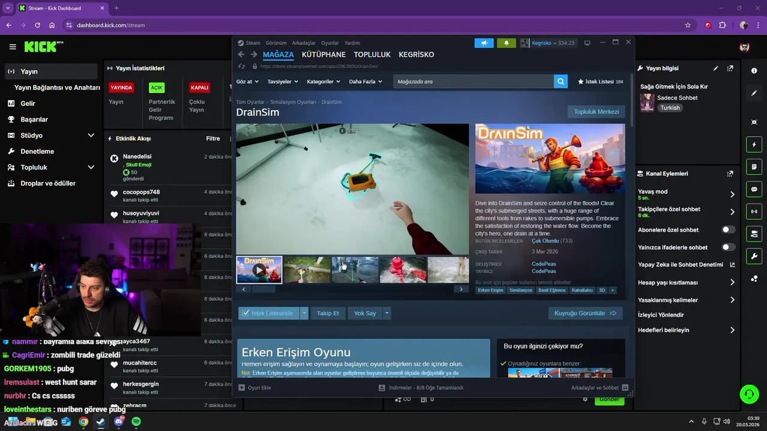Open chat settings gear next to Gönder
This screenshot has height=431, width=767.
point(585,399)
